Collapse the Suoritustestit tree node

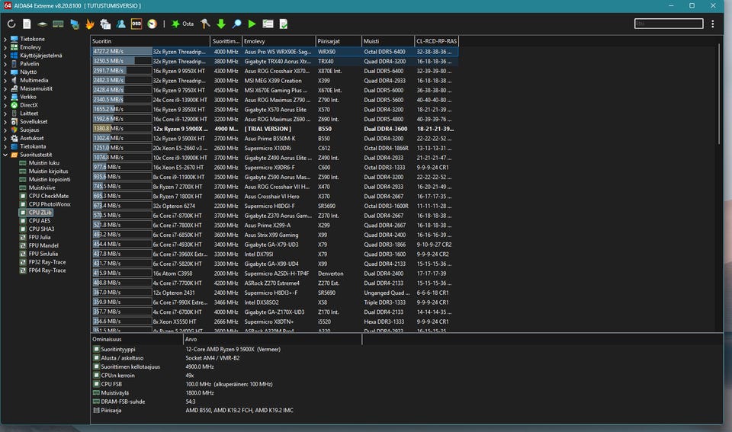click(x=5, y=155)
